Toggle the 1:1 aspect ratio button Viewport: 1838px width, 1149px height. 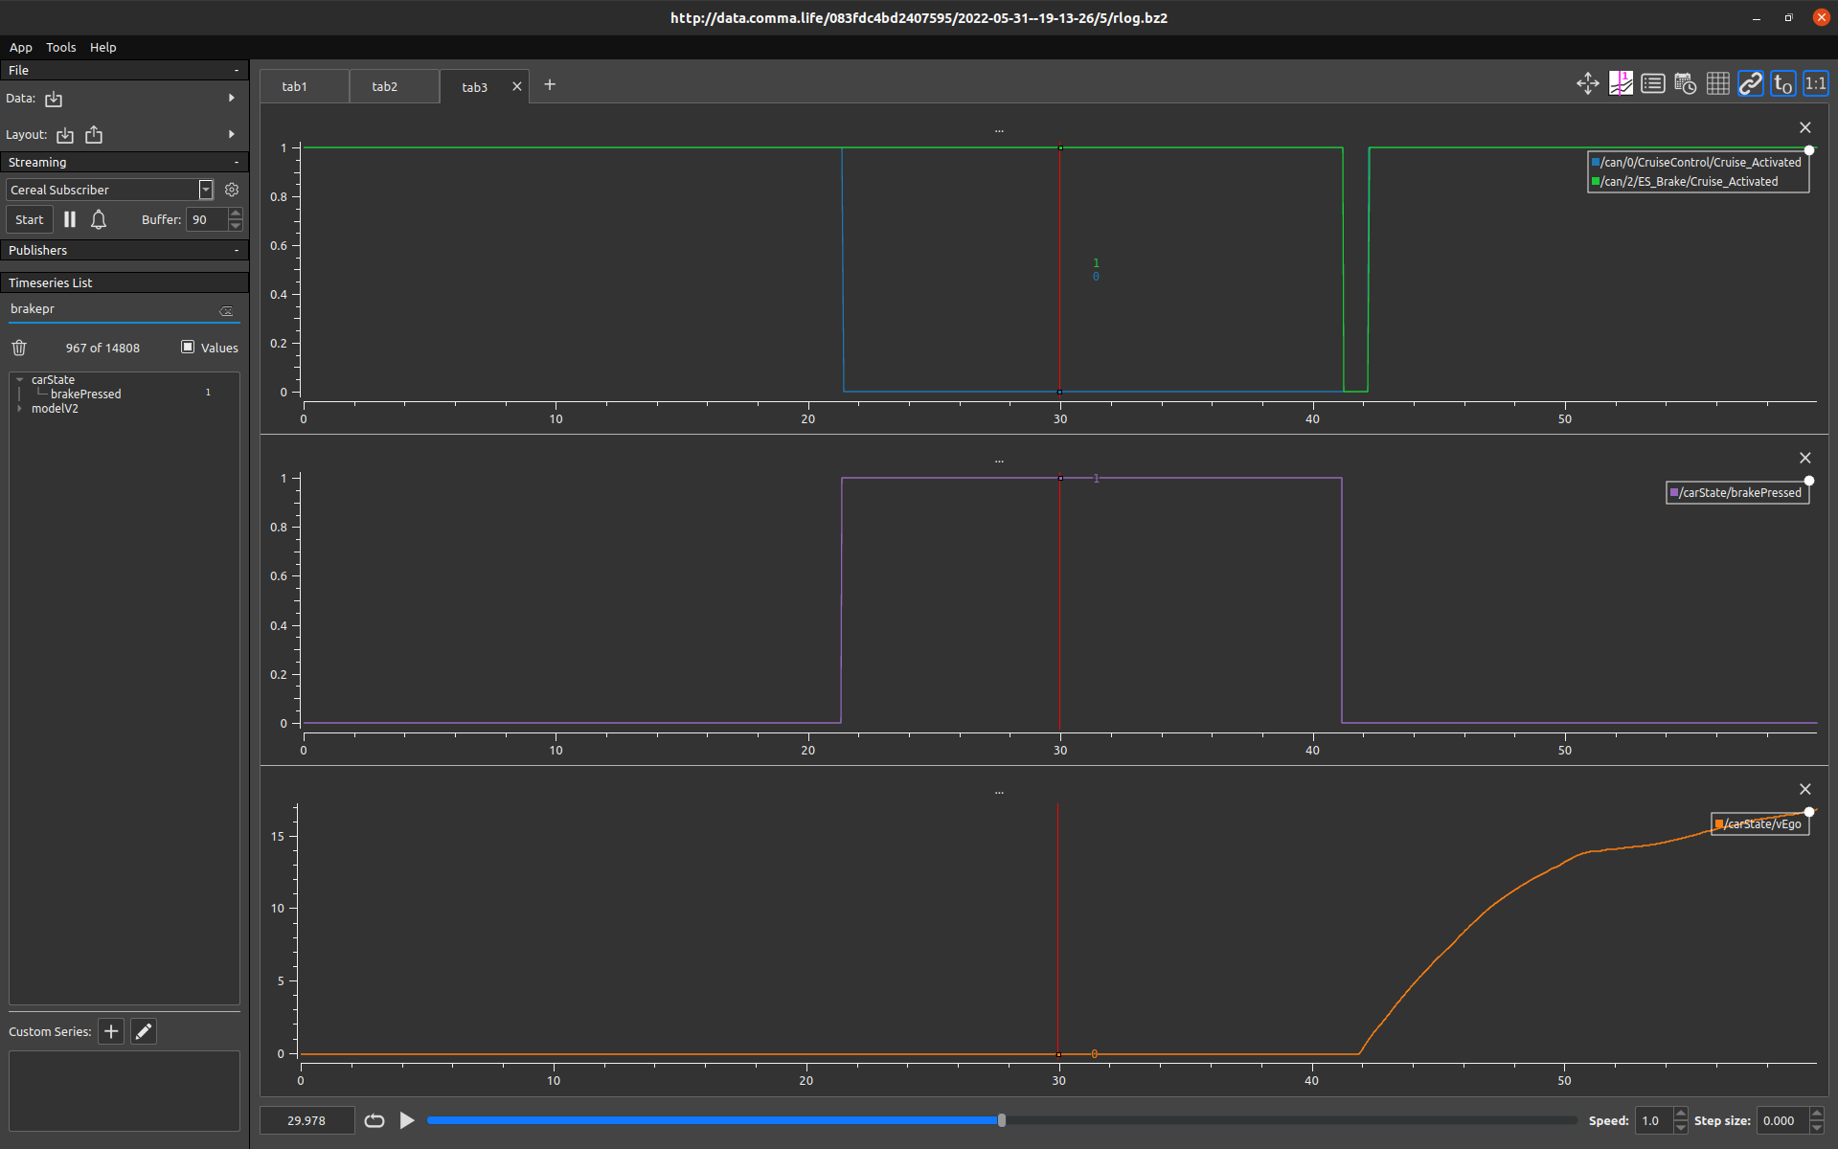pyautogui.click(x=1816, y=84)
